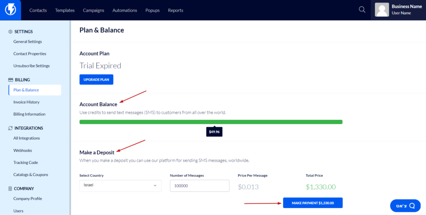Click the $1,330.00 total price value
This screenshot has height=215, width=426.
click(321, 187)
